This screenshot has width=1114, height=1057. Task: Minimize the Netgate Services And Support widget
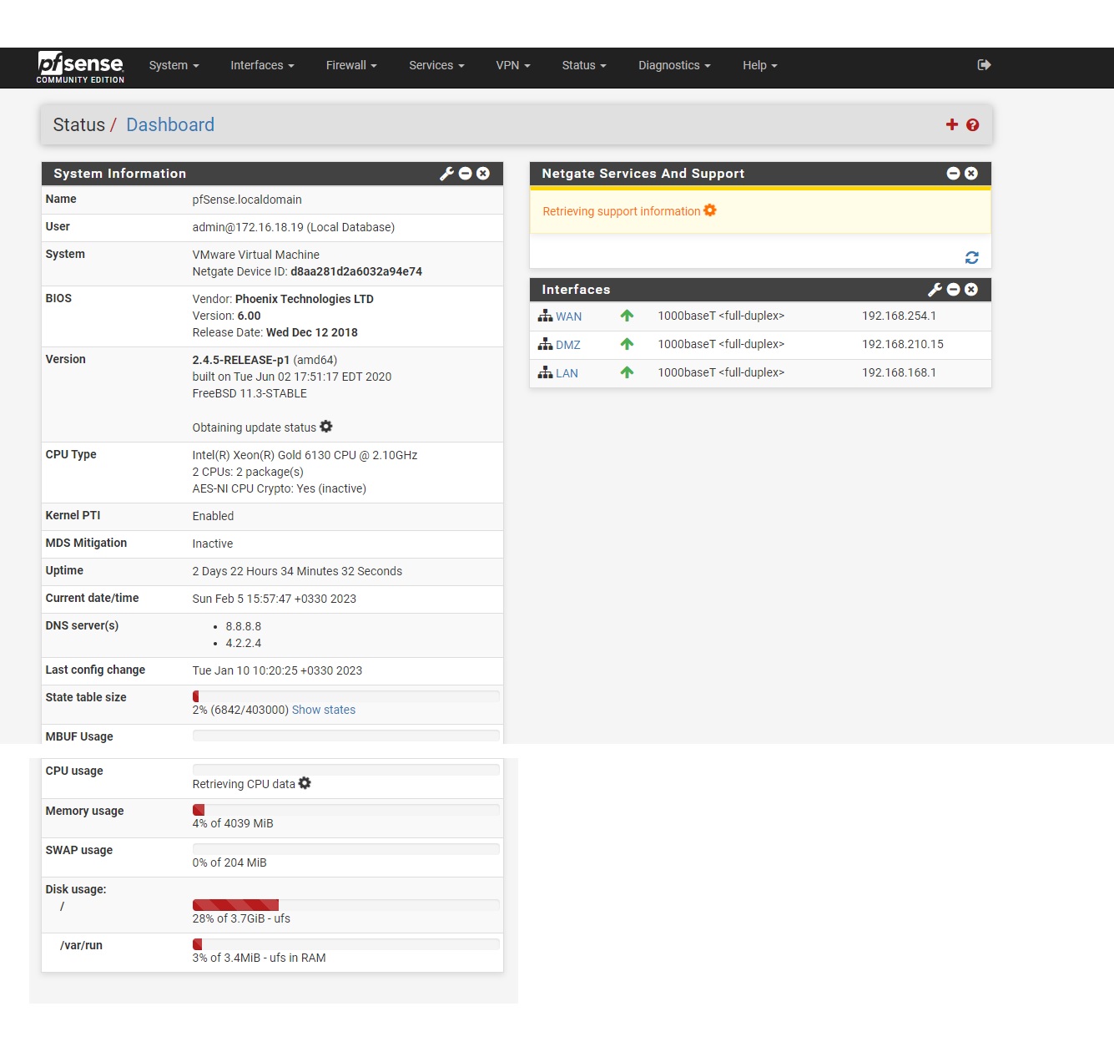point(953,174)
